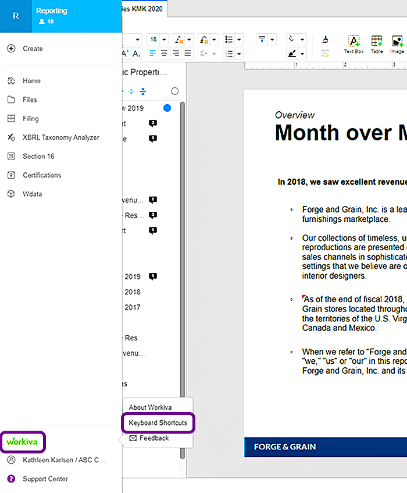Click the Create plus icon

(x=11, y=49)
